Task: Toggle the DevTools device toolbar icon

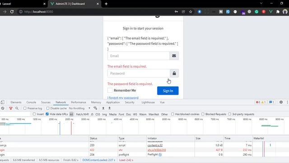Action: [x=2, y=102]
